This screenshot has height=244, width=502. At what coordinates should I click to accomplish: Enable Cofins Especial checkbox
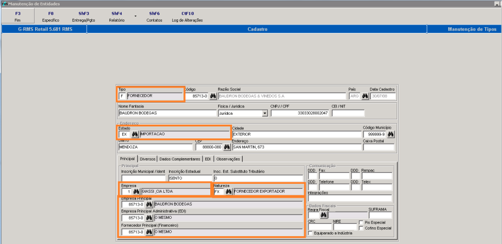coord(361,228)
